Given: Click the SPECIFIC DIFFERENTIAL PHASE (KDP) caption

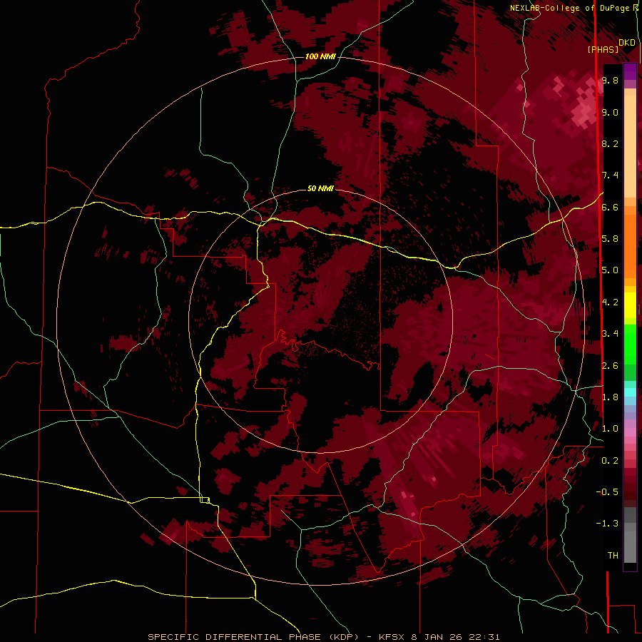Looking at the screenshot, I should (253, 637).
